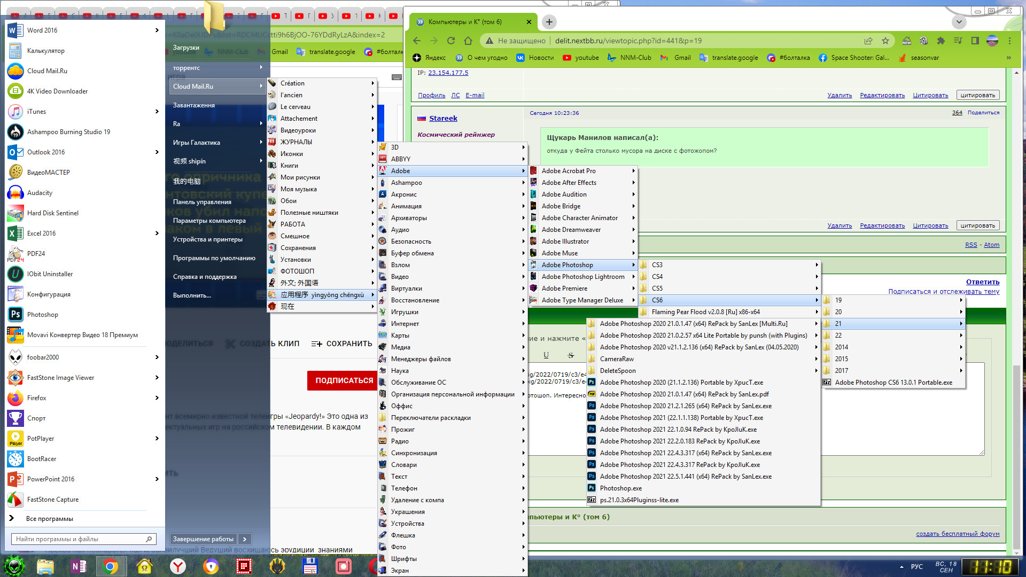The height and width of the screenshot is (577, 1026).
Task: Select Шрифты category in programs list
Action: click(453, 559)
